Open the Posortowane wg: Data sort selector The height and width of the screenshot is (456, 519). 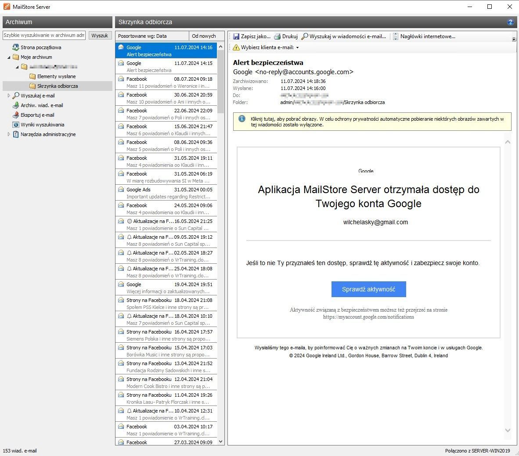pyautogui.click(x=152, y=36)
